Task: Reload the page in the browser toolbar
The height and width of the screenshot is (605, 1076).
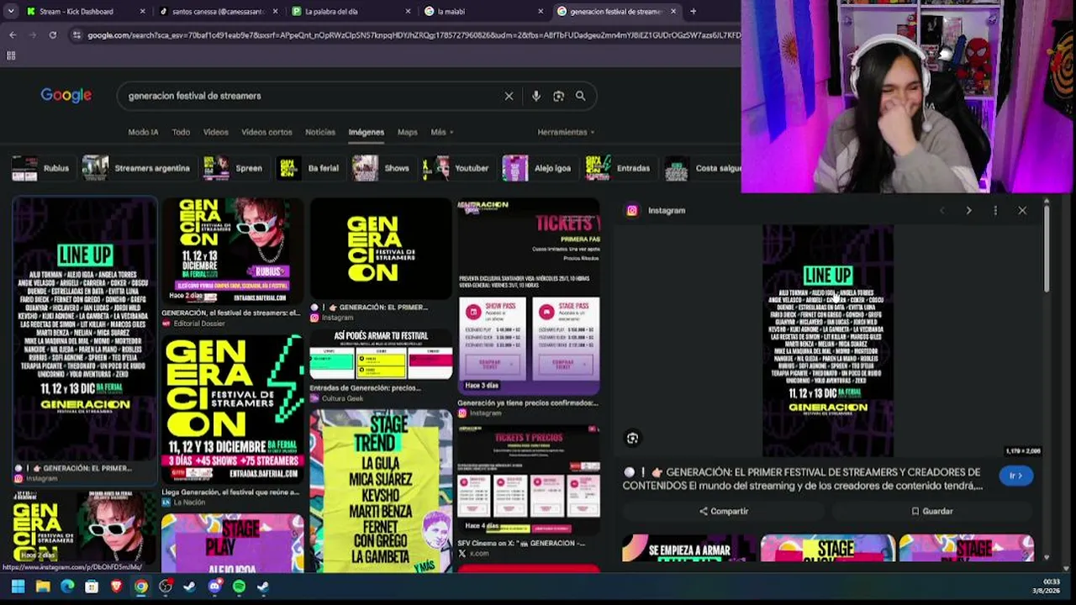Action: (52, 35)
